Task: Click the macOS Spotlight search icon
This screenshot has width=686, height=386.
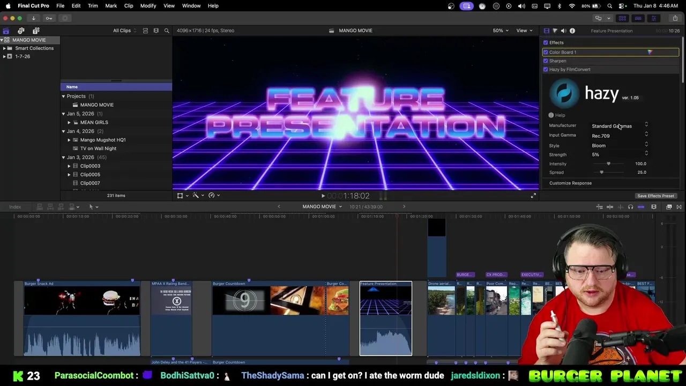Action: 610,6
